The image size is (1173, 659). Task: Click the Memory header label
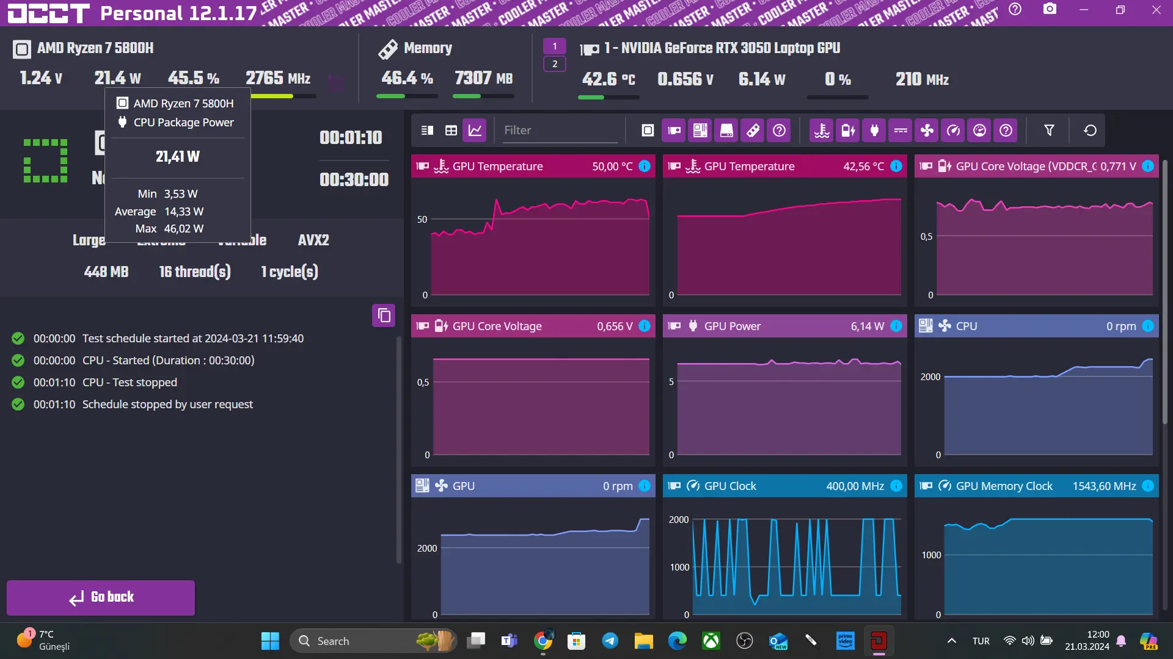[428, 48]
